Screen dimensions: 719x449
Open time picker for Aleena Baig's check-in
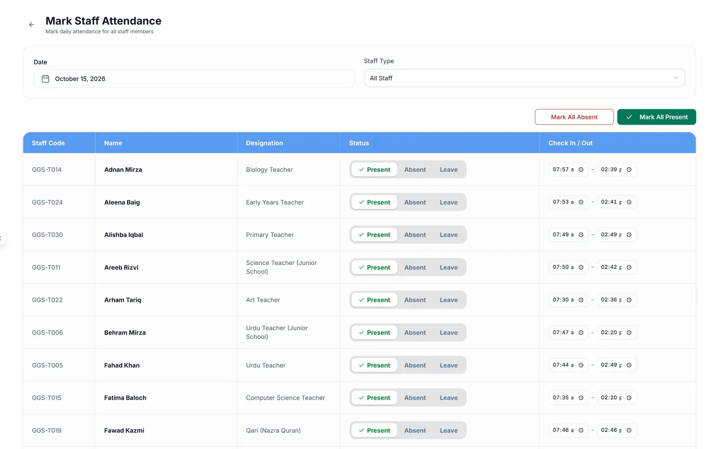click(581, 202)
